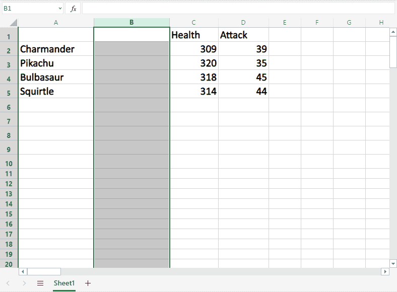Click the next sheet navigation arrow
Screen dimensions: 397x292
pos(24,283)
